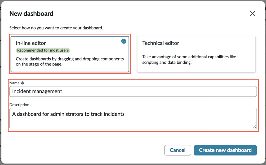Choose the Technical editor option card
This screenshot has height=165, width=266.
[x=196, y=54]
